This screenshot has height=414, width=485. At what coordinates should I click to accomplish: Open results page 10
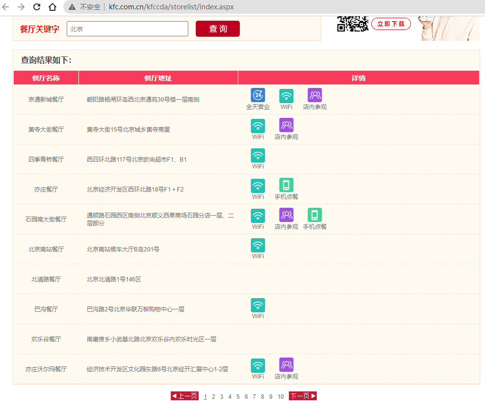pos(281,397)
